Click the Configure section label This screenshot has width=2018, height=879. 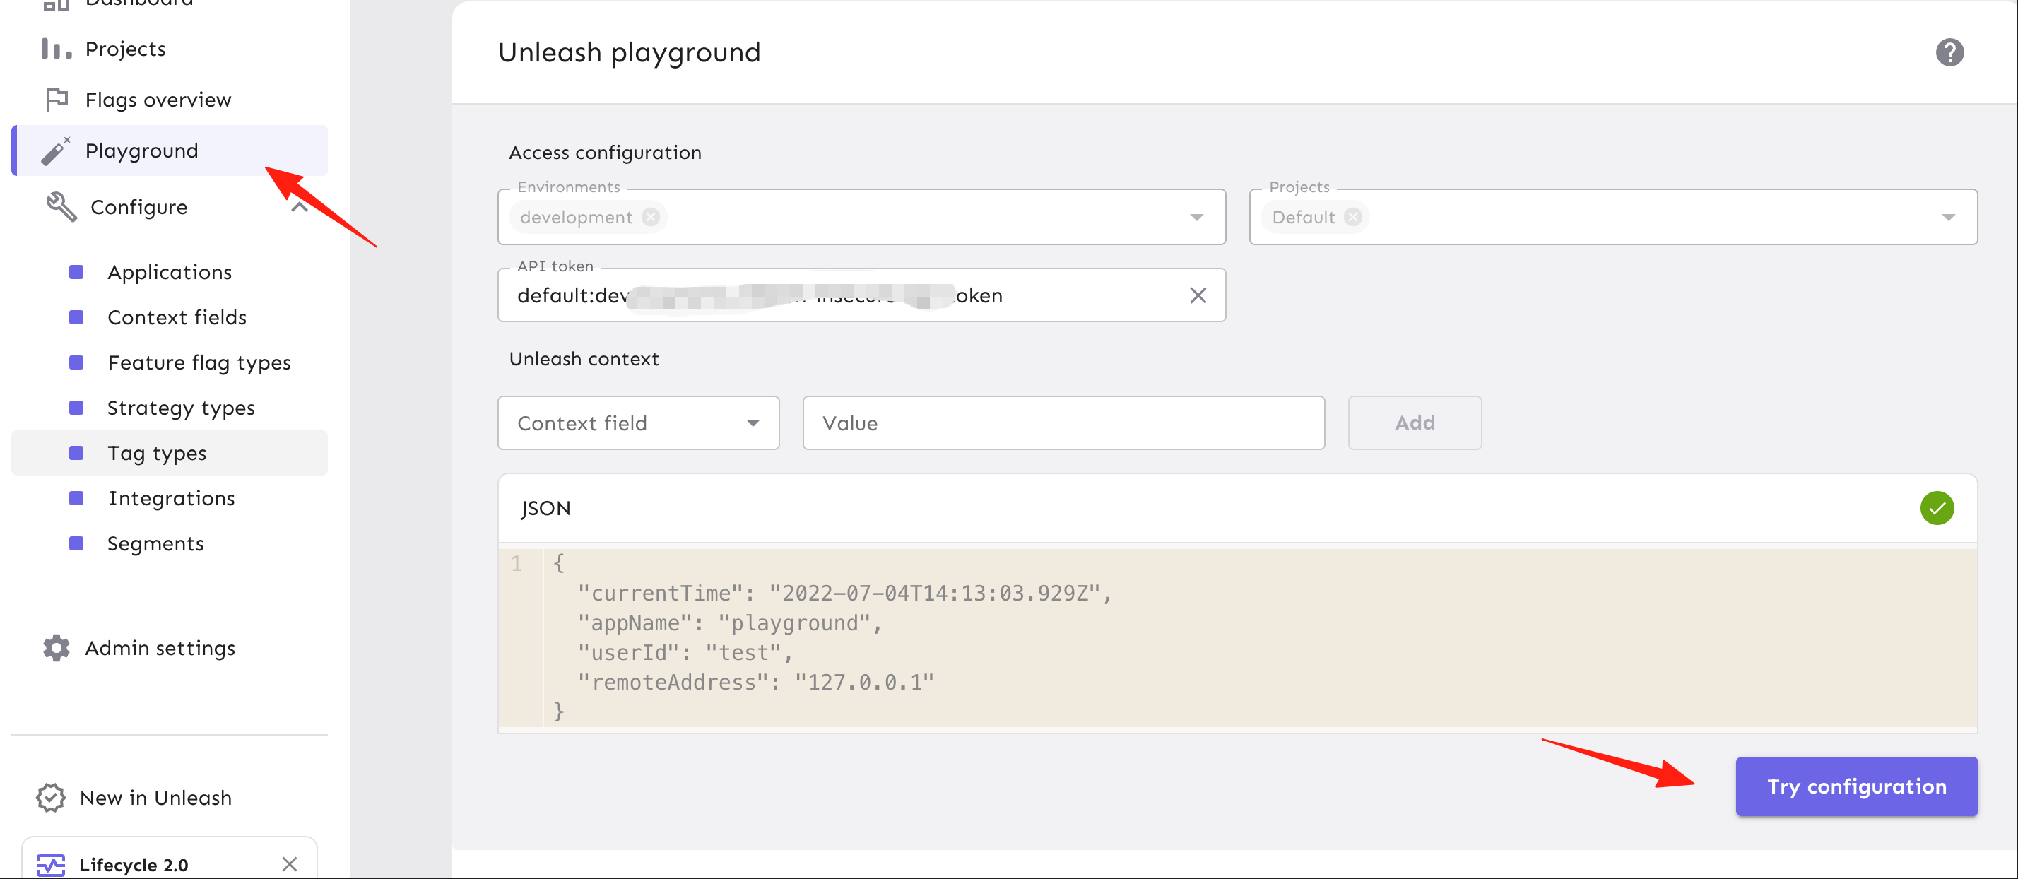(x=138, y=207)
